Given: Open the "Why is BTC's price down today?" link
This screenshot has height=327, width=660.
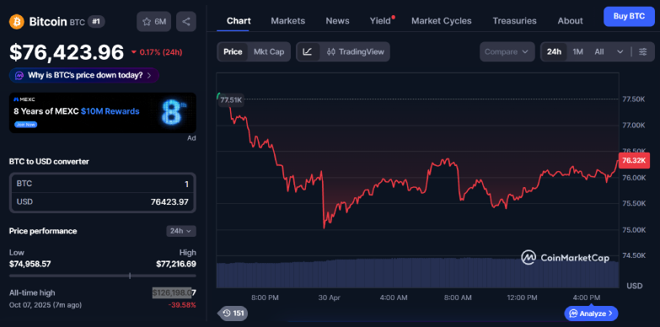Looking at the screenshot, I should point(84,76).
